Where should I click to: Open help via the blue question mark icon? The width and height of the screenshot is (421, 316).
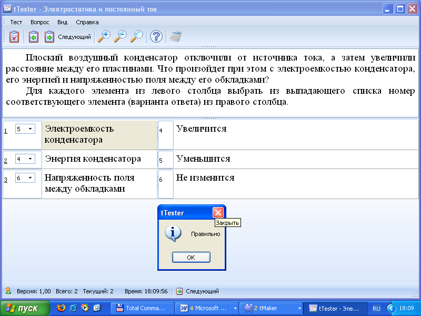coord(156,36)
